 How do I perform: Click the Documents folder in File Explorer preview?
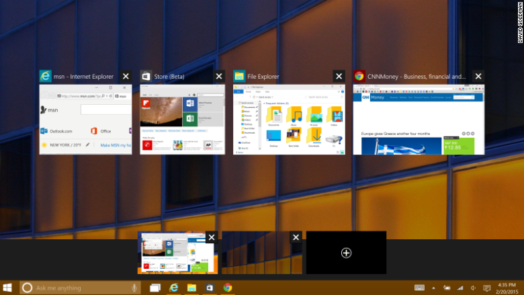tap(274, 116)
